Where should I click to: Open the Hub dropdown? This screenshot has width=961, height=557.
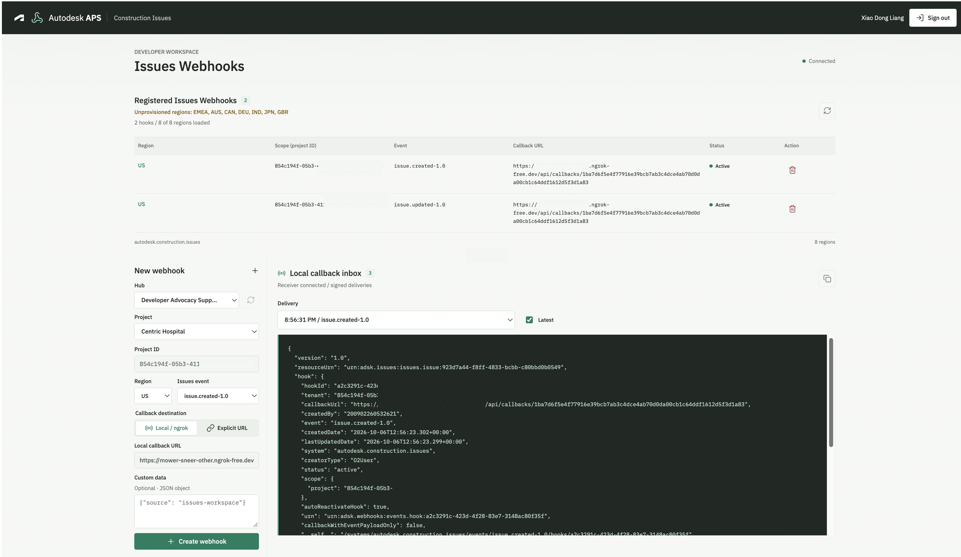[187, 300]
